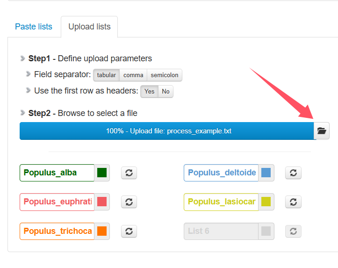The image size is (338, 268).
Task: Open the dark green Populus_alba color picker
Action: (102, 173)
